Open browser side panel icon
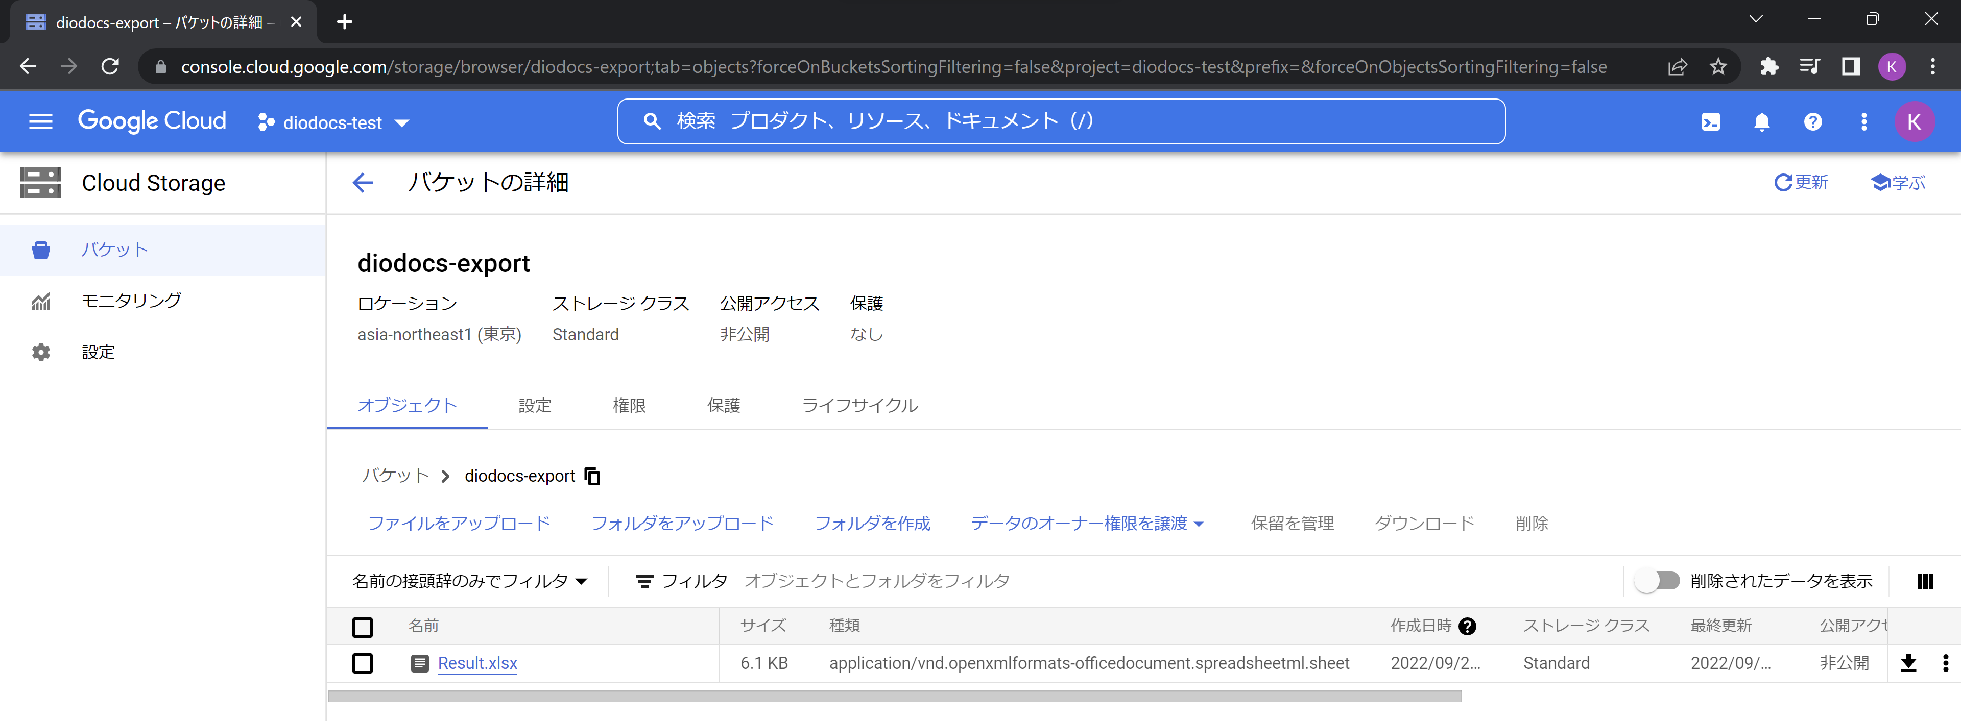 [1851, 67]
